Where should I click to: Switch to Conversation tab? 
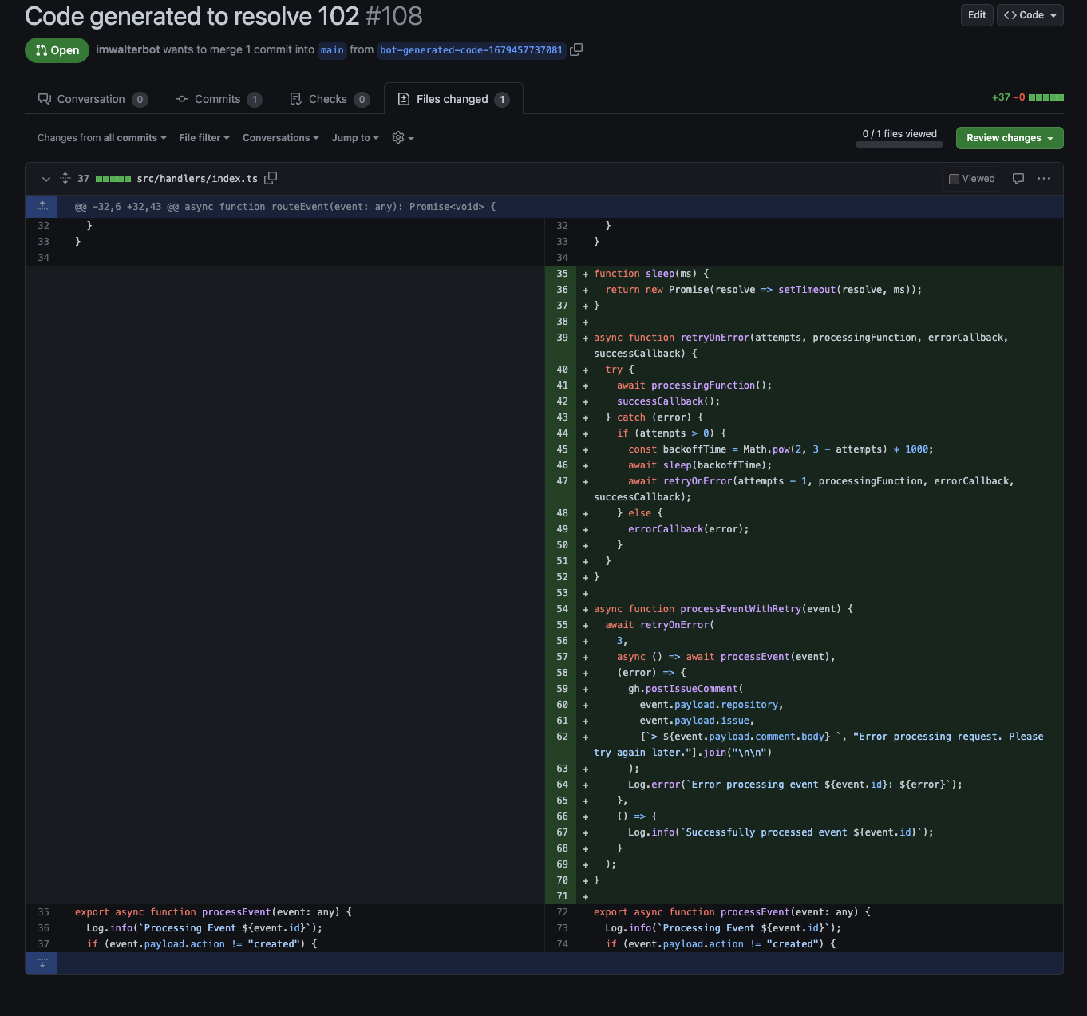coord(93,99)
